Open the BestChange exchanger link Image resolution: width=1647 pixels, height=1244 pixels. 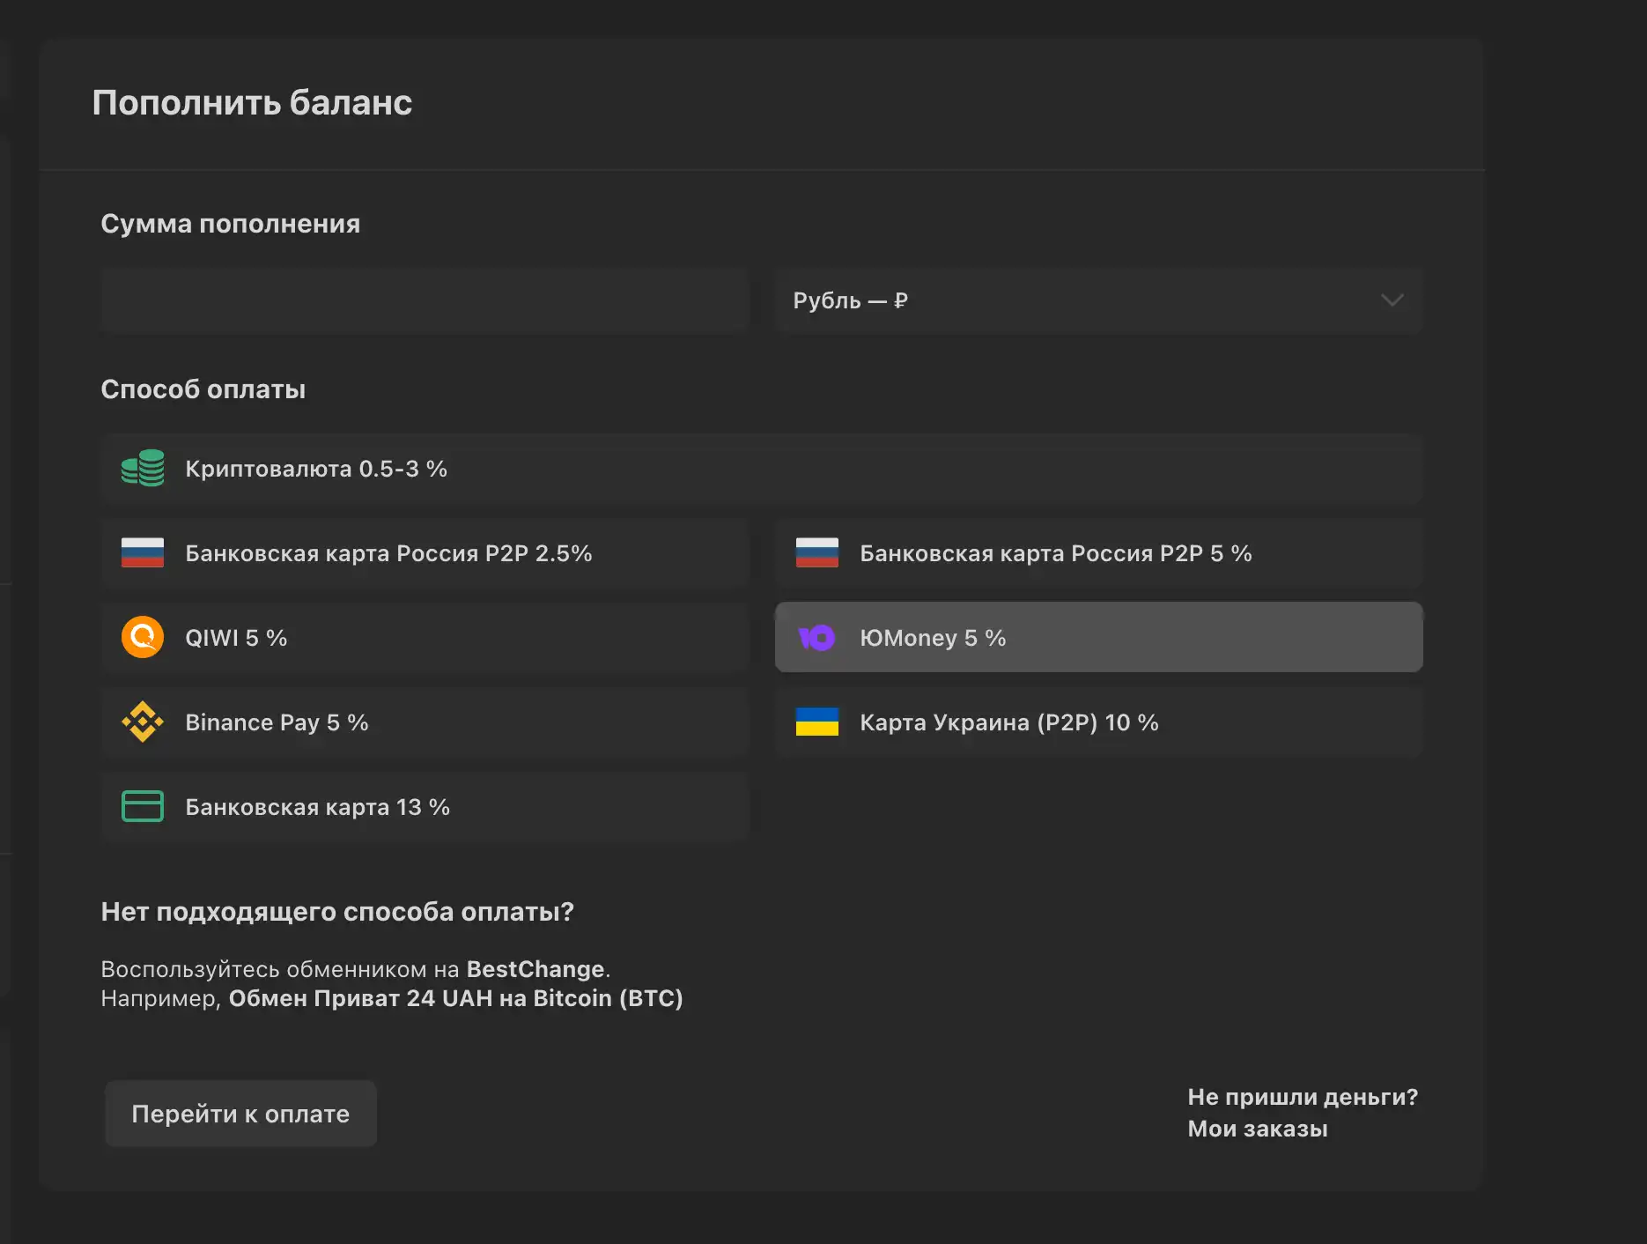[x=535, y=969]
